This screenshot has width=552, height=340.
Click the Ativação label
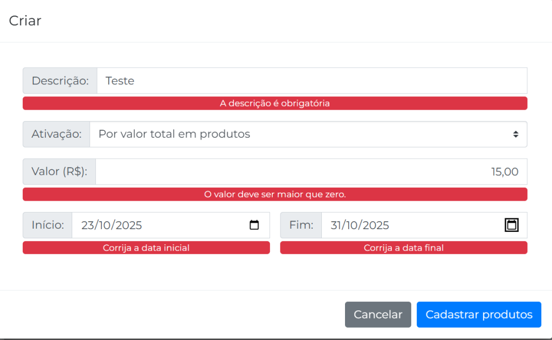(x=57, y=134)
